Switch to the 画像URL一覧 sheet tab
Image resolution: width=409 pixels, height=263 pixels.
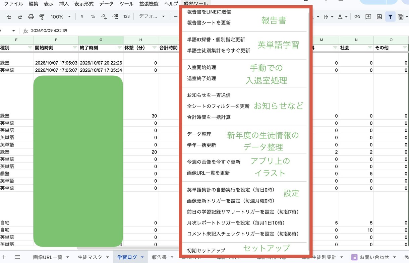point(48,257)
